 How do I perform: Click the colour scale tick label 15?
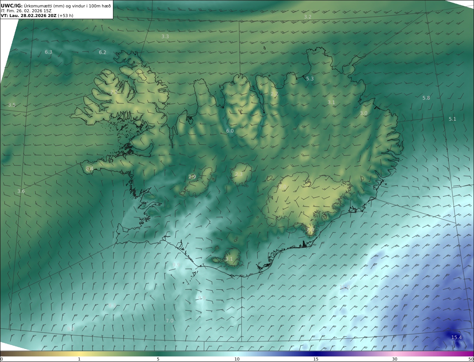click(x=316, y=359)
